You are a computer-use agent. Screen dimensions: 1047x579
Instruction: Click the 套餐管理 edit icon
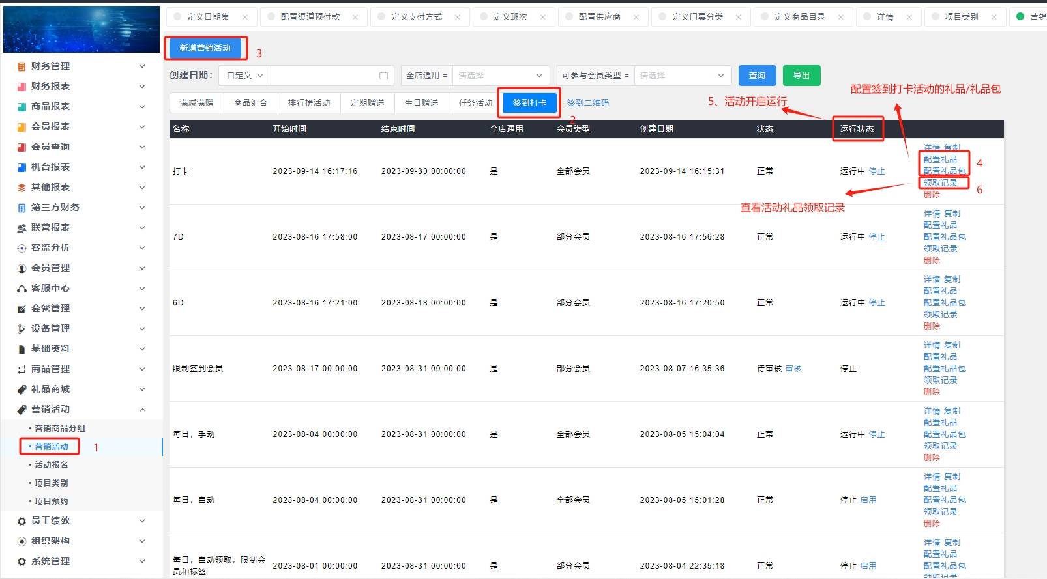[22, 309]
